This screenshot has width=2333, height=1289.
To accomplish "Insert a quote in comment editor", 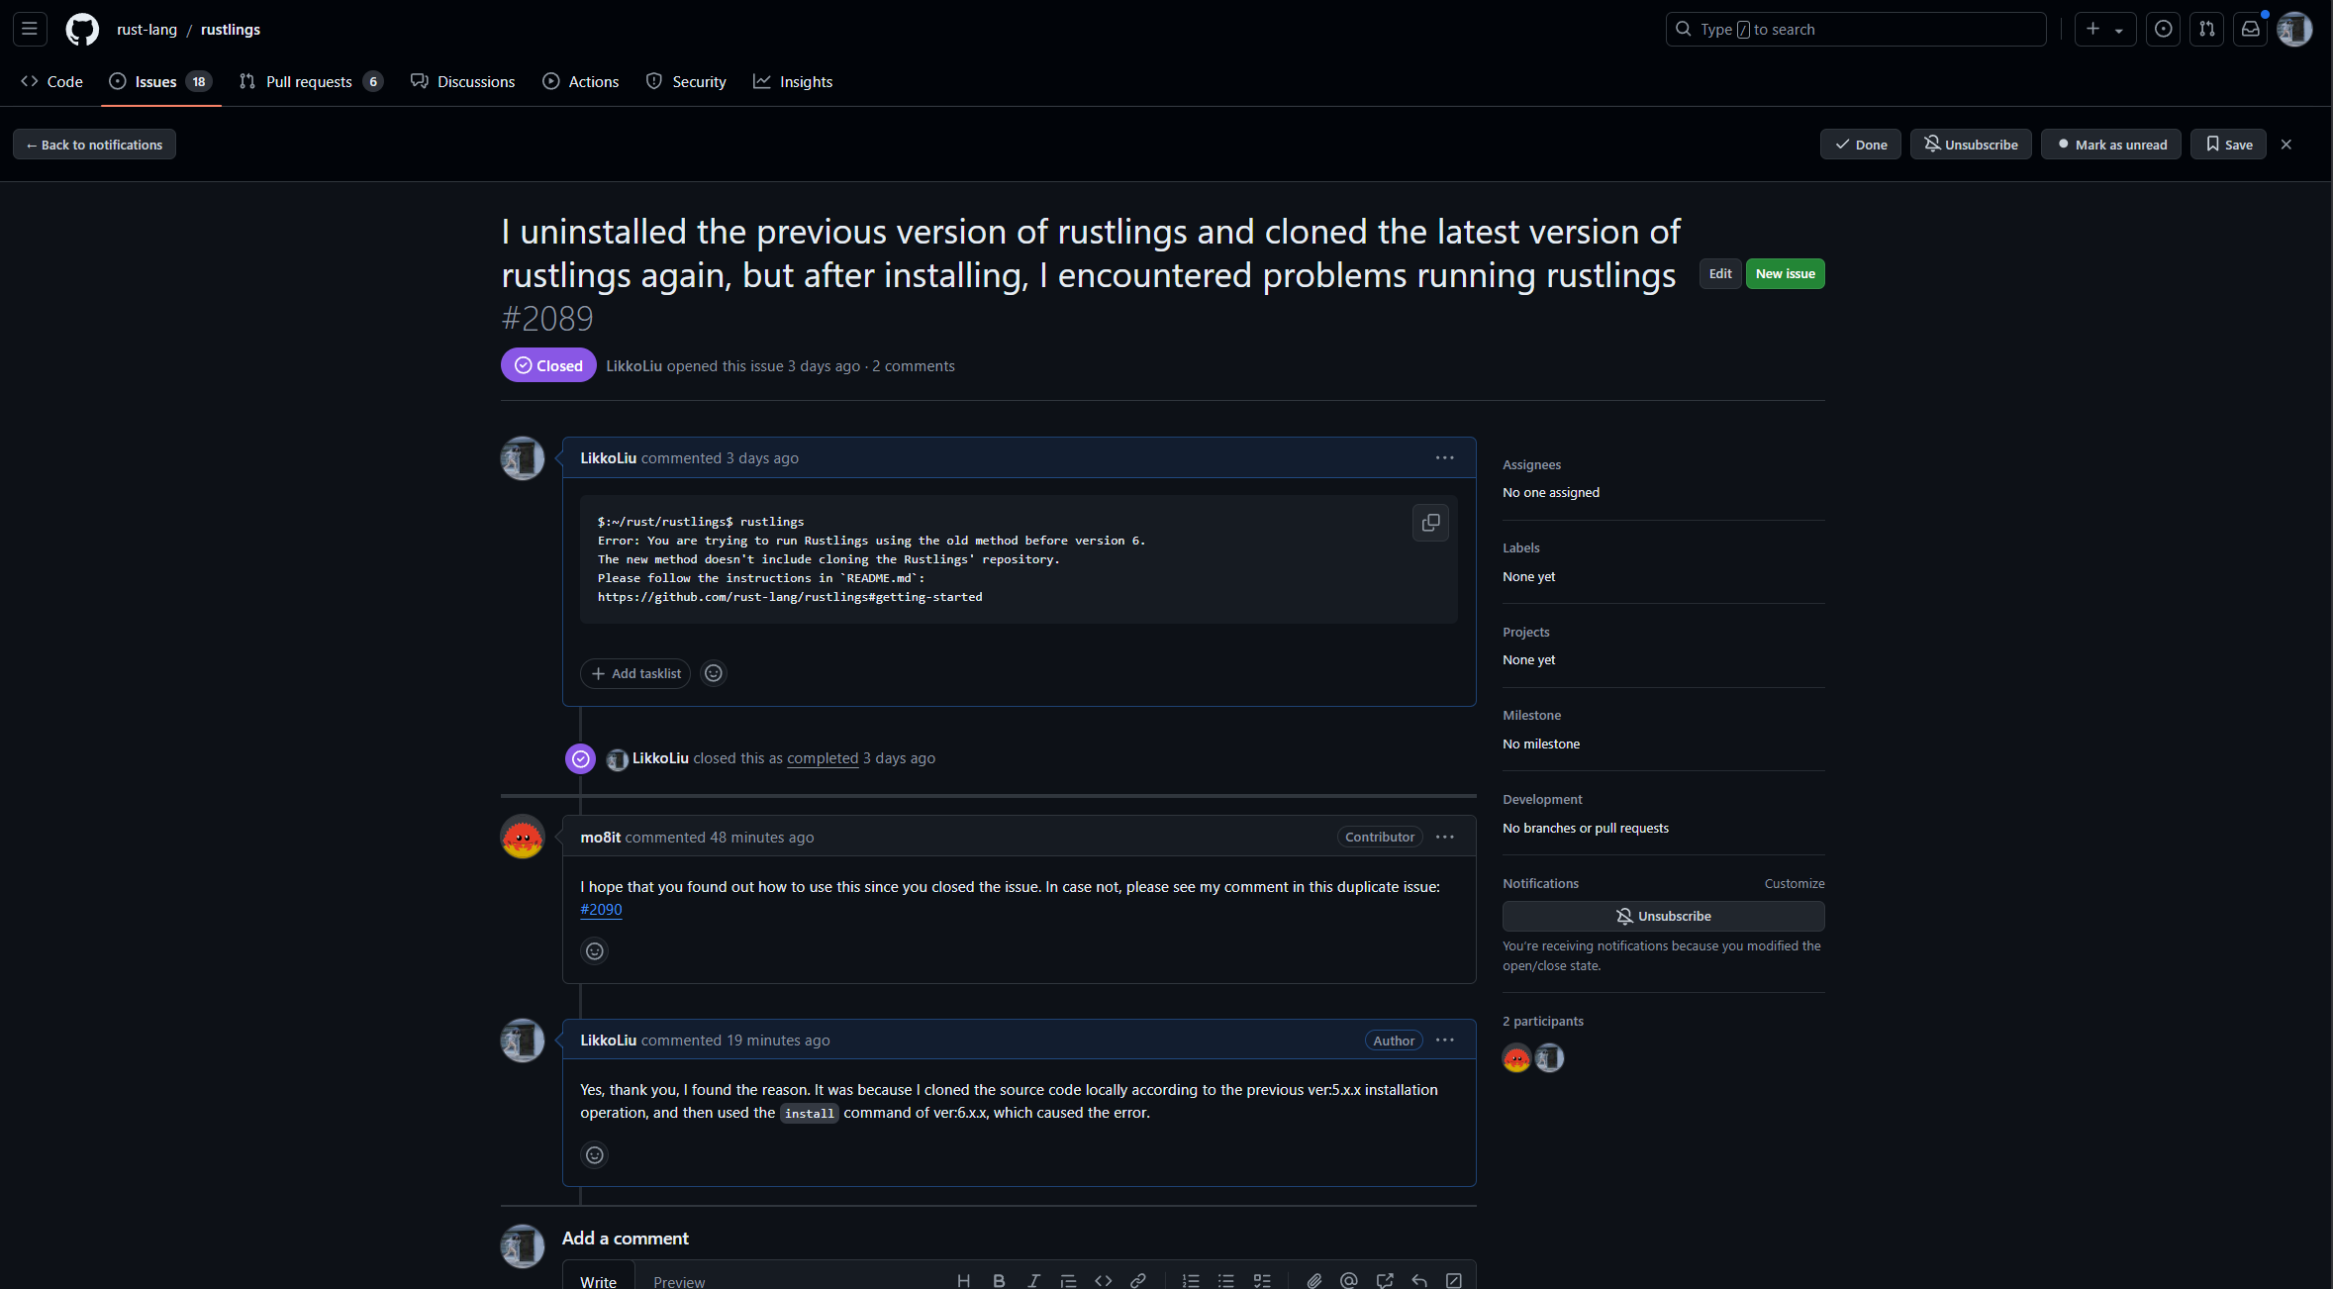I will pos(1068,1280).
